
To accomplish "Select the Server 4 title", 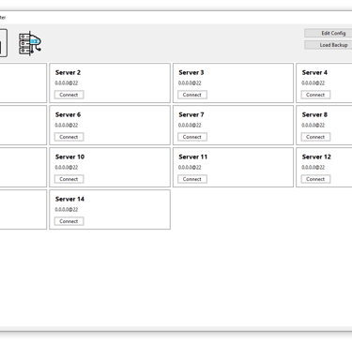I will pyautogui.click(x=314, y=72).
